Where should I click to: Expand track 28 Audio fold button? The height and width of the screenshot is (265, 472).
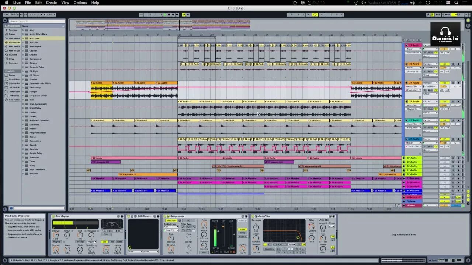coord(404,158)
